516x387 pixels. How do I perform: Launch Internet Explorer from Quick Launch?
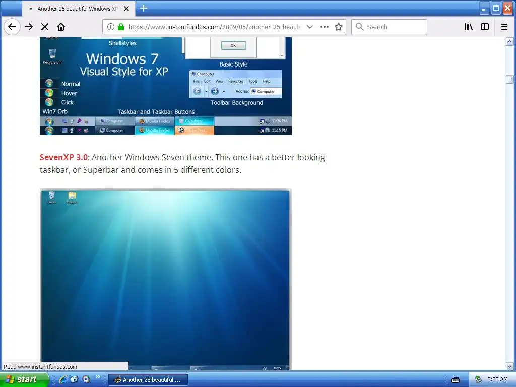(63, 379)
